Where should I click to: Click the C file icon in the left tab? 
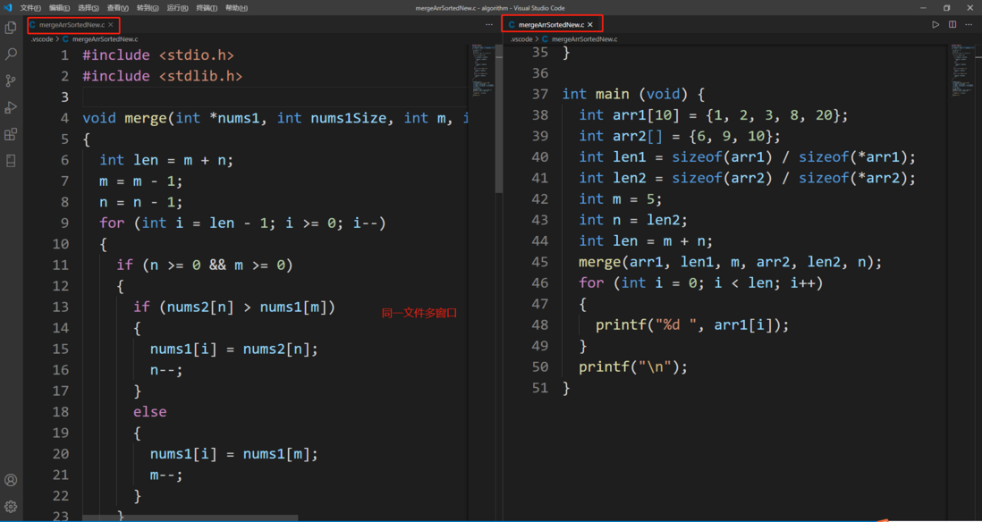tap(32, 24)
